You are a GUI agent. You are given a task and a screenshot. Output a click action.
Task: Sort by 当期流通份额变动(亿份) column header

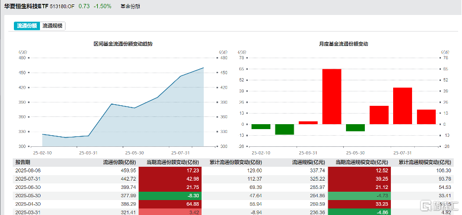click(x=173, y=162)
